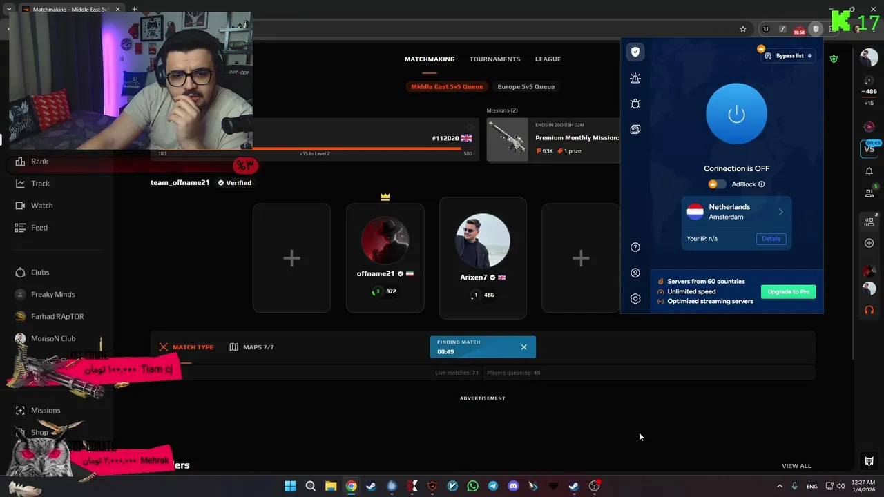Open VPN bug threat protection icon
Image resolution: width=884 pixels, height=497 pixels.
[x=635, y=104]
